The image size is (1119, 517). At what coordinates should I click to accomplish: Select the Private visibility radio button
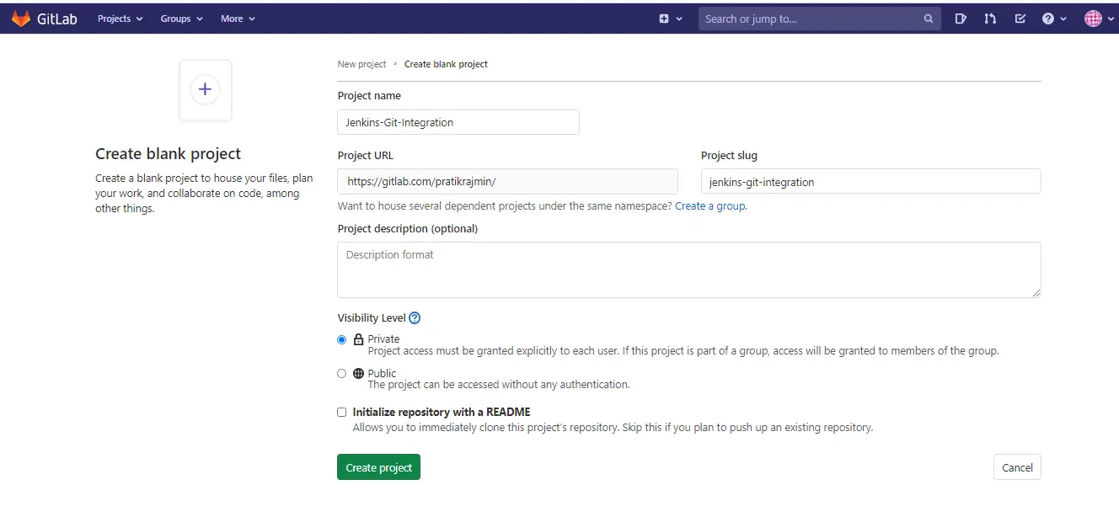pyautogui.click(x=341, y=339)
